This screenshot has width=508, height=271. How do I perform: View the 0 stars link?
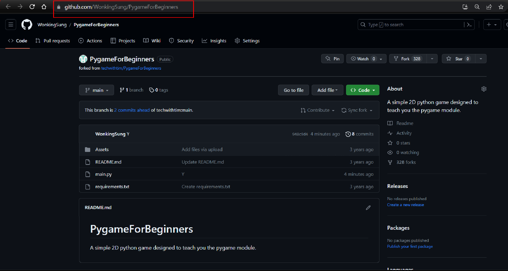[x=399, y=143]
